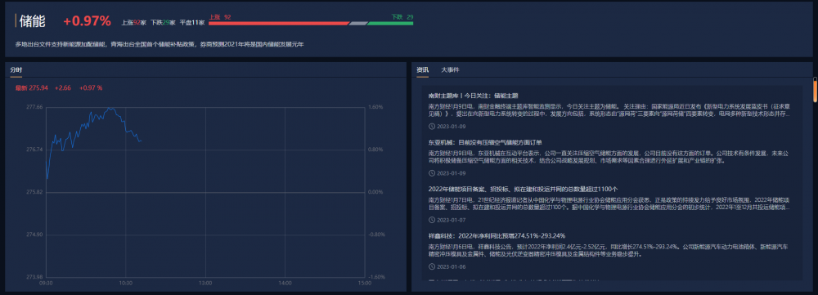Screen dimensions: 818x295
Task: Click the gray flat segment of the progress bar
Action: 358,24
